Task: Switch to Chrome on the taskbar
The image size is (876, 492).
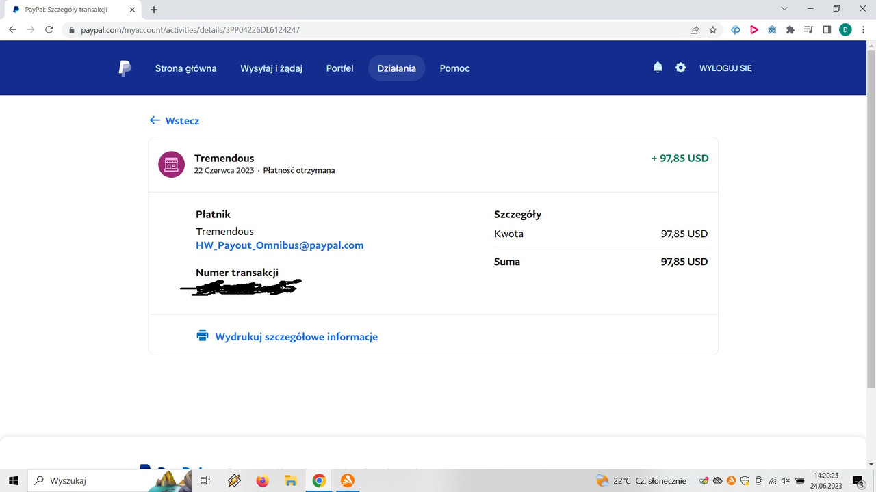Action: point(319,480)
